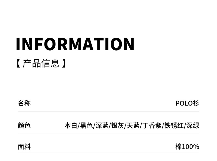Click the POLO衫 product name value
The width and height of the screenshot is (217, 161).
(187, 103)
